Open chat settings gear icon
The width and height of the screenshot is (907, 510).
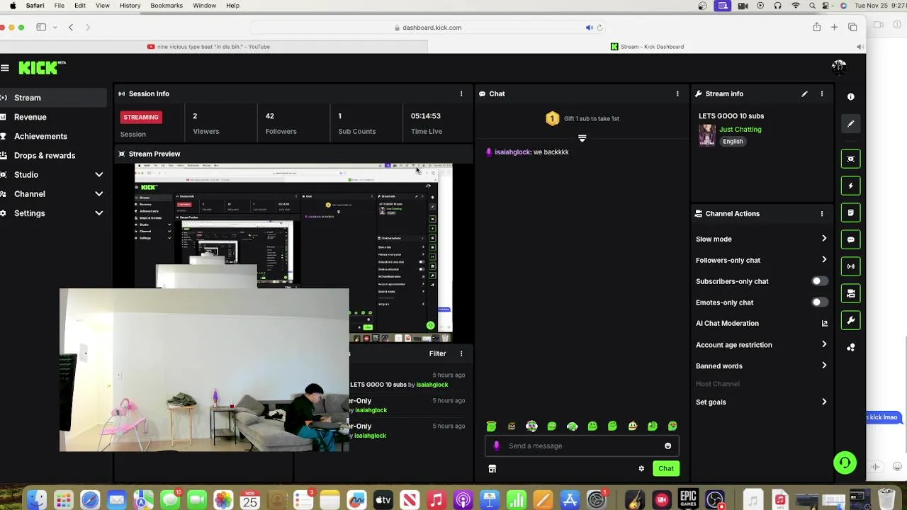(641, 468)
